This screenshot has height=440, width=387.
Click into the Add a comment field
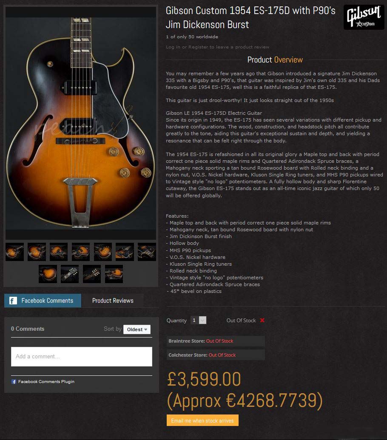coord(81,356)
